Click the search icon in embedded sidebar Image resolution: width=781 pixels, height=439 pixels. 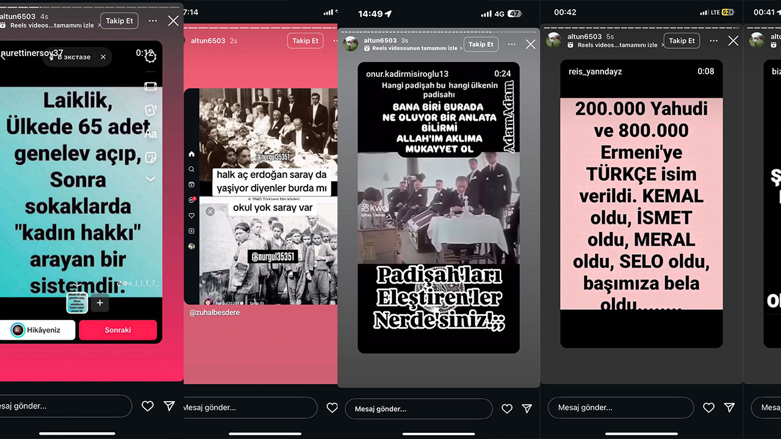pos(192,170)
